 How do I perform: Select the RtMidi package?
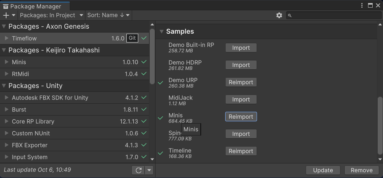coord(75,74)
